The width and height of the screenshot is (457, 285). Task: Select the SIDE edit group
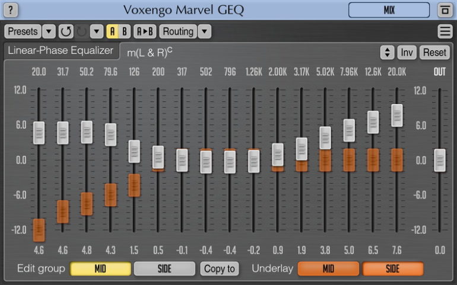tap(164, 268)
